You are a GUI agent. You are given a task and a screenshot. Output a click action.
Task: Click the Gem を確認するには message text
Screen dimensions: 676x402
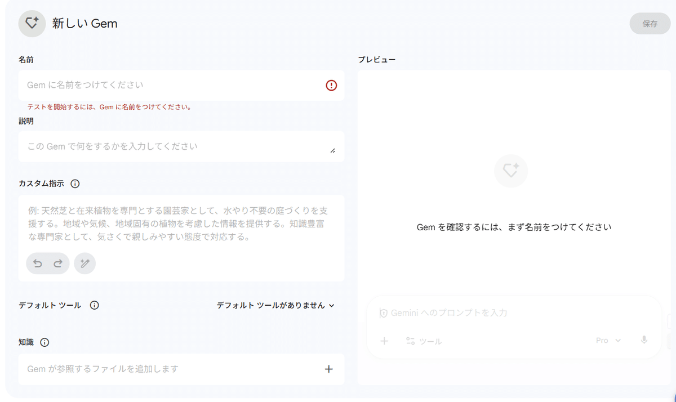(514, 227)
